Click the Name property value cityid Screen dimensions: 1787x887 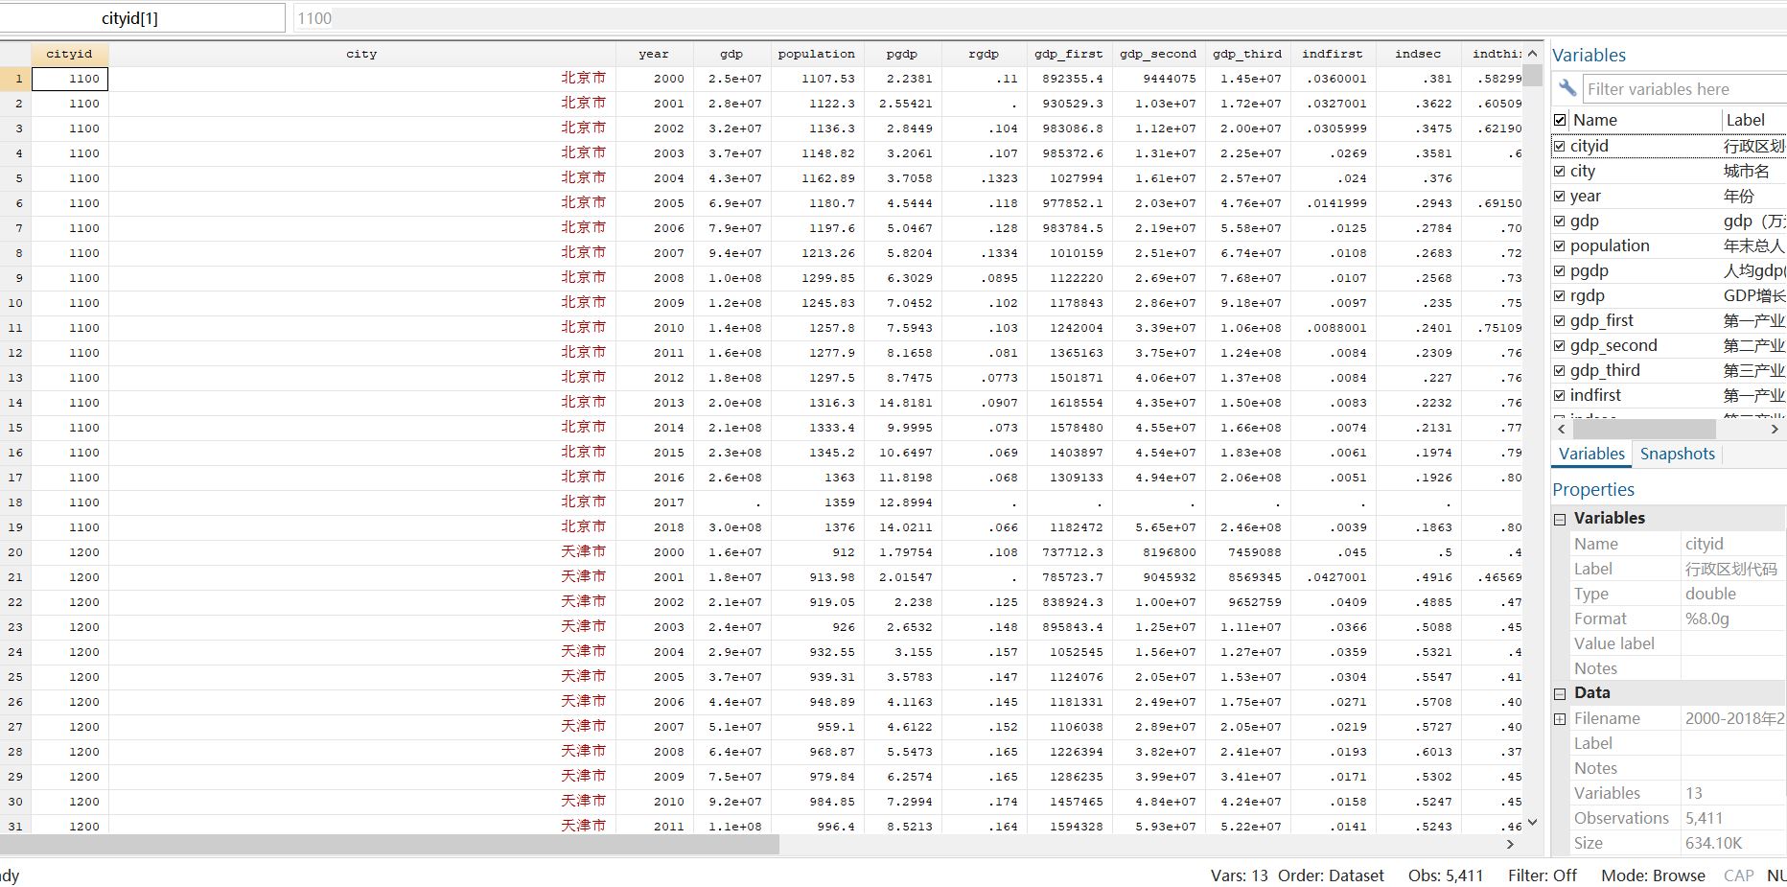pyautogui.click(x=1704, y=544)
